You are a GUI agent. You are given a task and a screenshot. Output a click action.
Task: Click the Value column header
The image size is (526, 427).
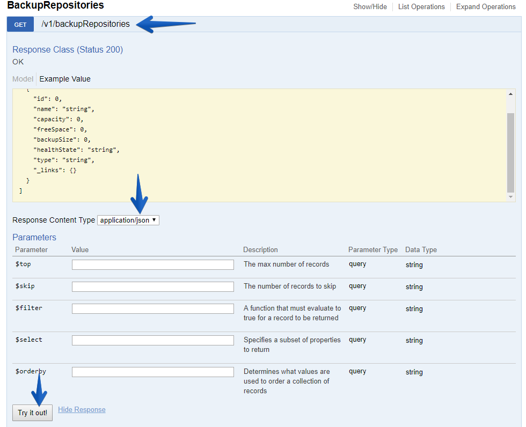80,249
